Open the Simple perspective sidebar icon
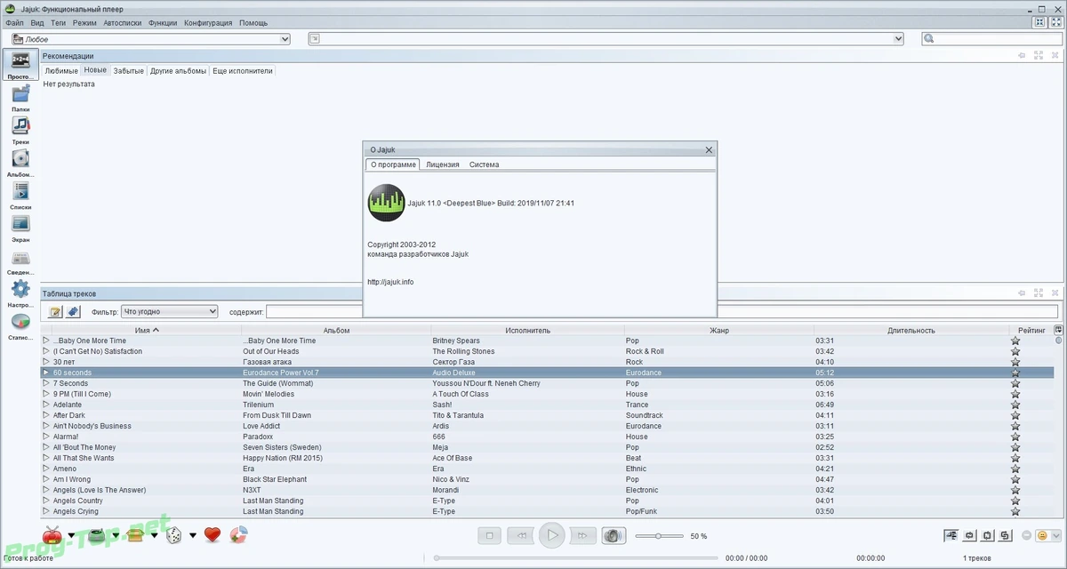This screenshot has height=569, width=1067. click(x=20, y=62)
